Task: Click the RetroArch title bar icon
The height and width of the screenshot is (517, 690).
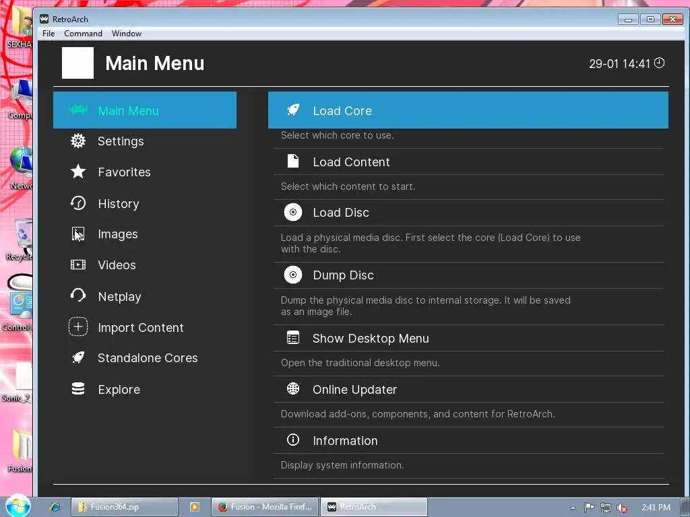Action: (x=44, y=19)
